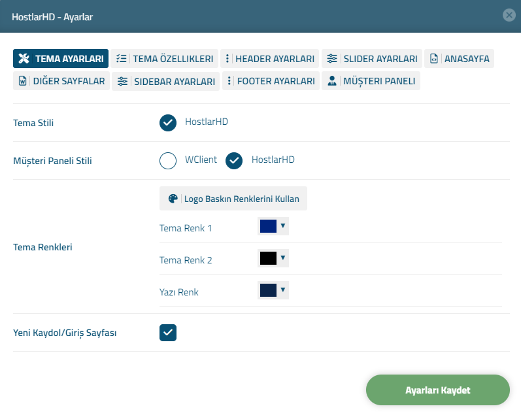Click the checklist icon beside Tema Özellikleri

coord(122,58)
